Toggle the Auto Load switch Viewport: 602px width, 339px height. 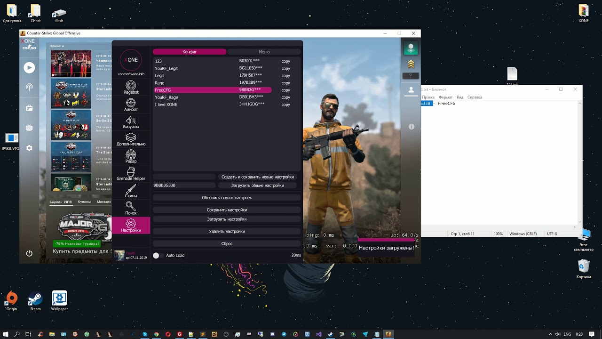point(158,255)
